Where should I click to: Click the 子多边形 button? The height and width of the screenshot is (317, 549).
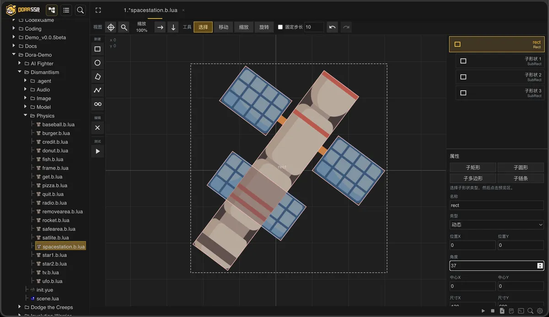click(473, 178)
